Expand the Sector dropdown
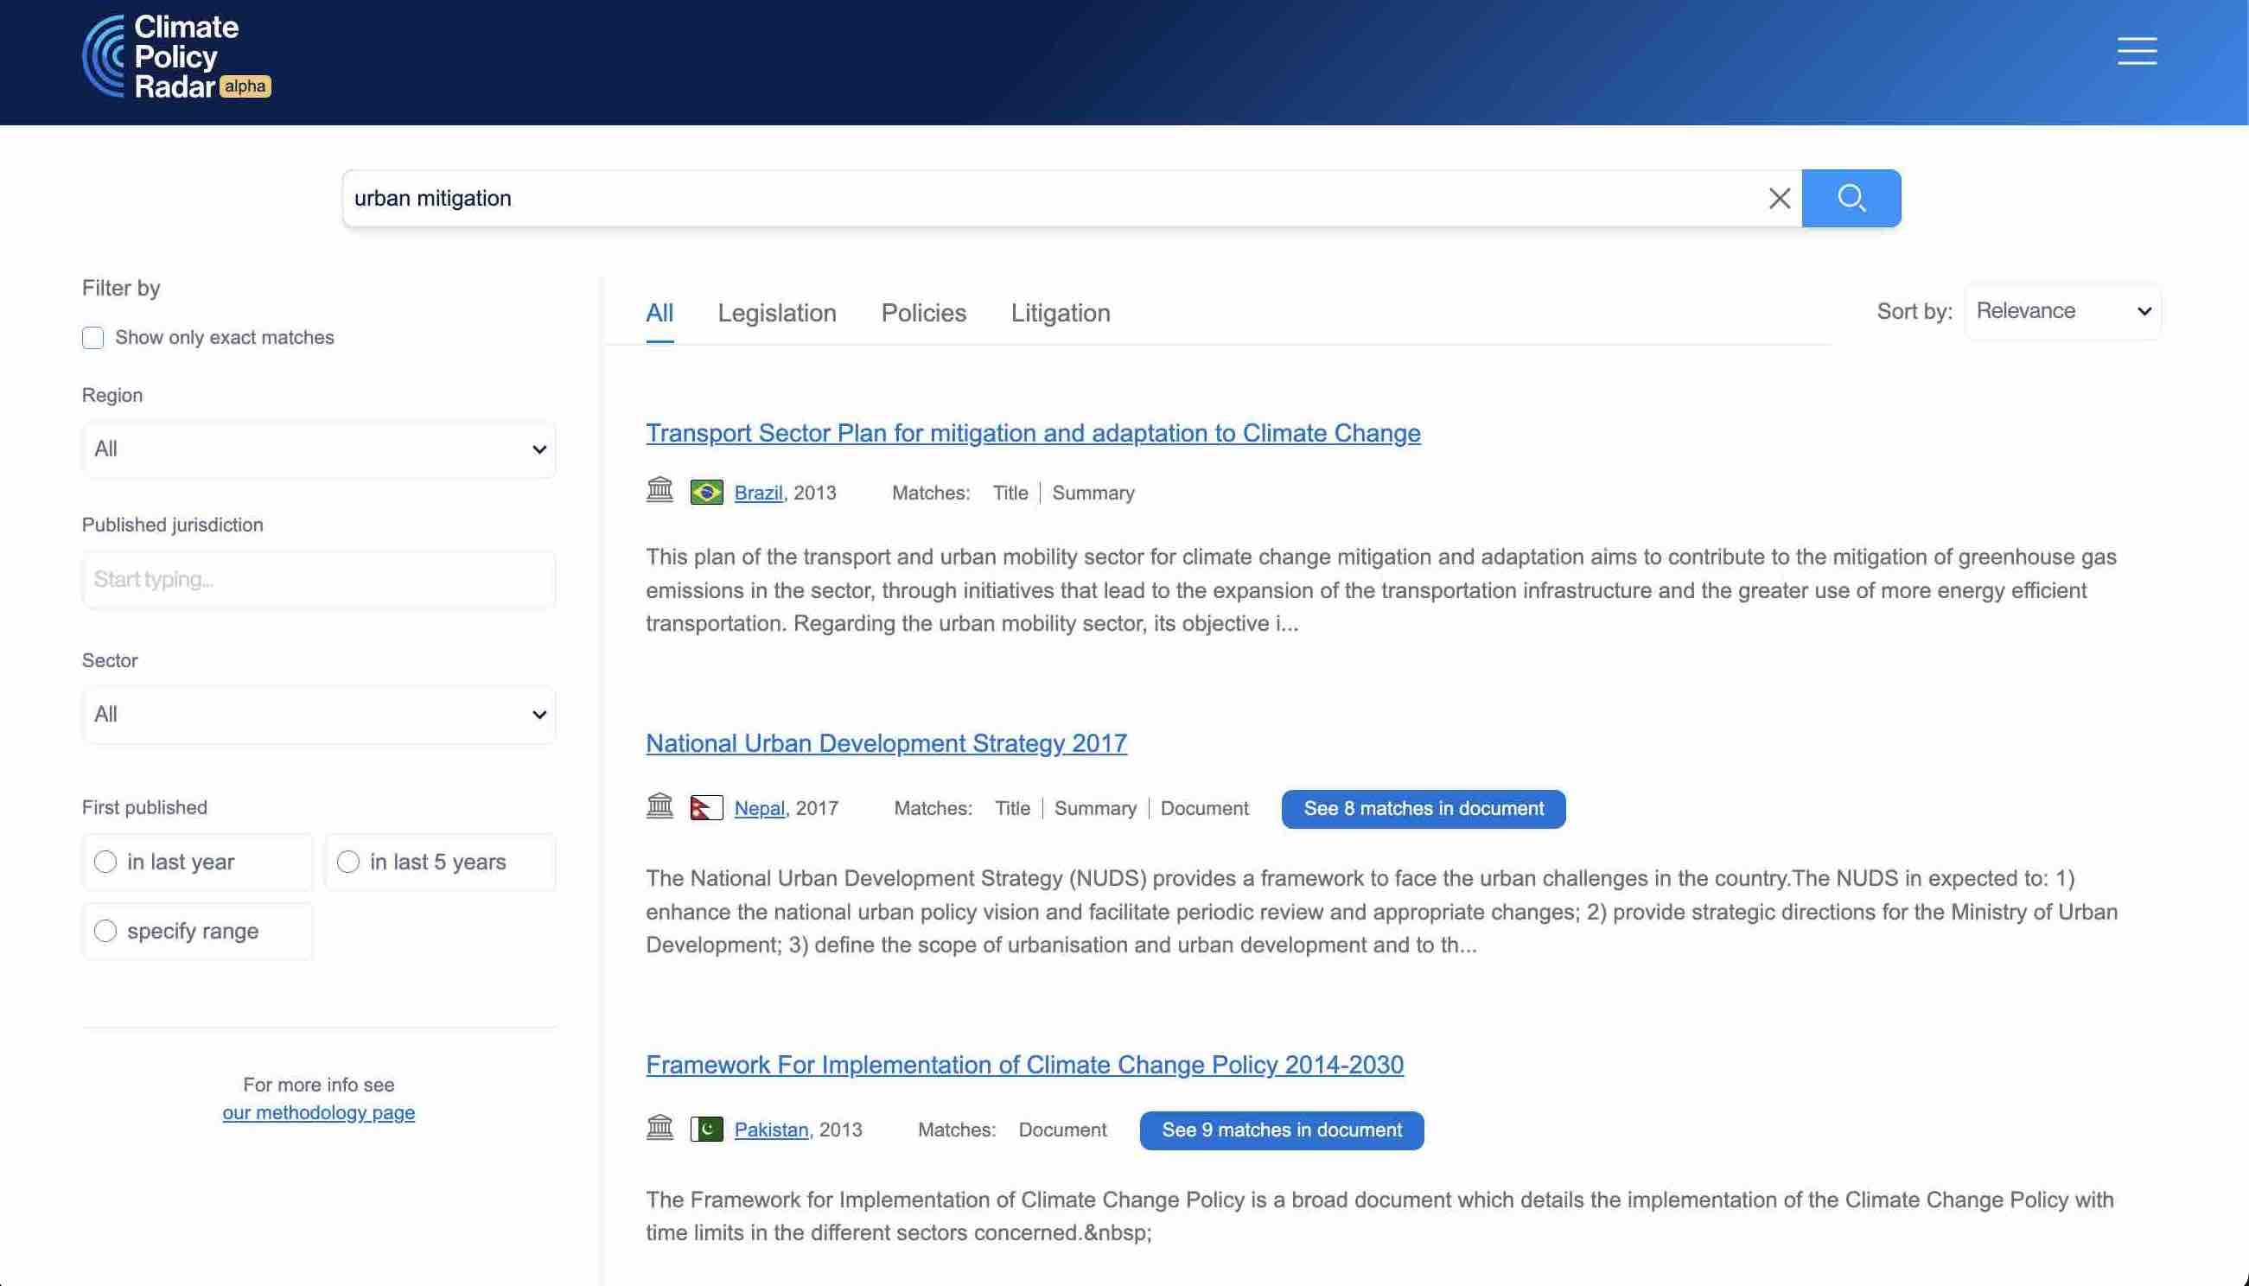This screenshot has width=2249, height=1286. [318, 715]
